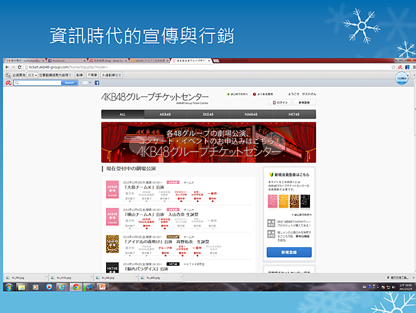This screenshot has height=313, width=416.
Task: Click 翻譯 button in the translate bar
Action: pos(79,75)
